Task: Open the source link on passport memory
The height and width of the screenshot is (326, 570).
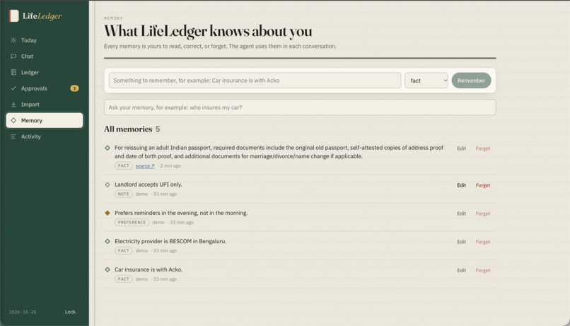Action: tap(145, 165)
